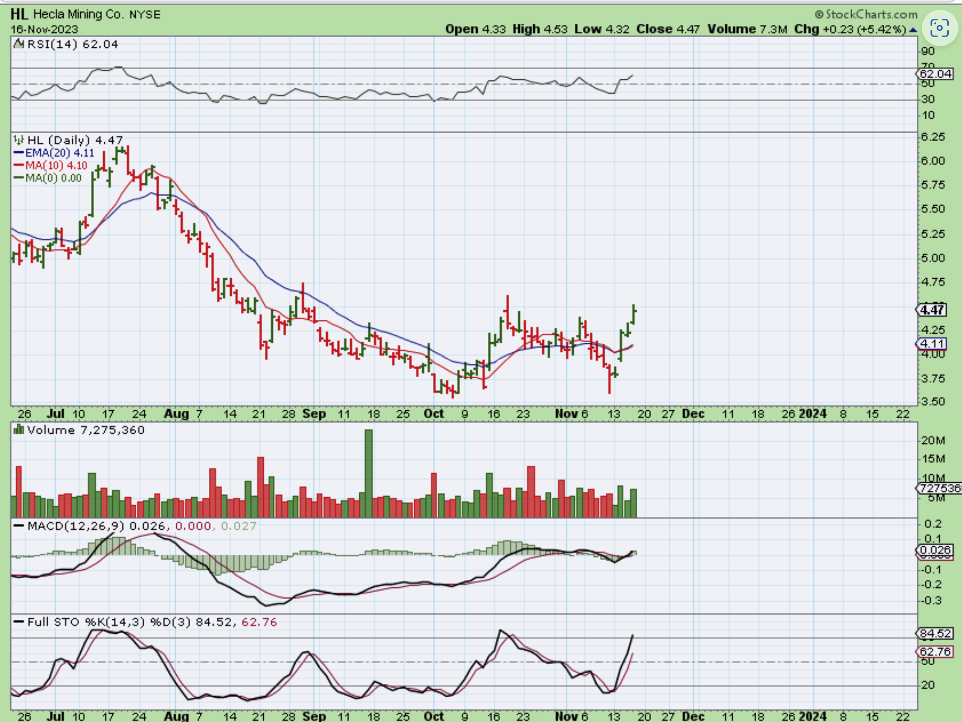Click the red MA(10) 4.10 legend entry
962x722 pixels.
[x=51, y=166]
